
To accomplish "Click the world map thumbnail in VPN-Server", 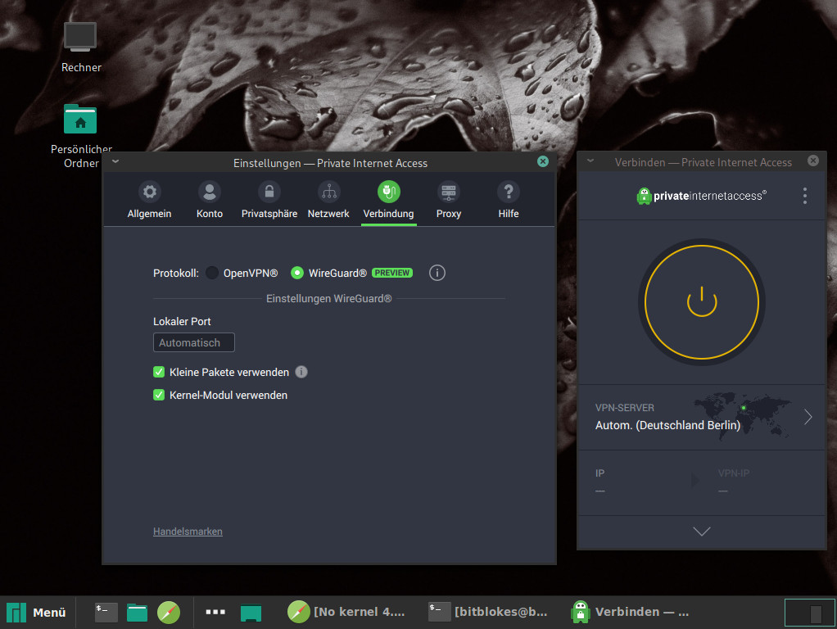I will (x=742, y=415).
